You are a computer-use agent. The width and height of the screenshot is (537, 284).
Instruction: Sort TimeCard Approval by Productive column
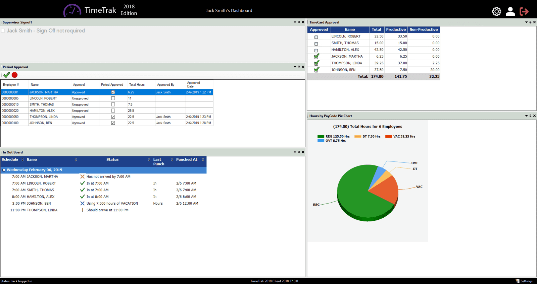[x=396, y=29]
